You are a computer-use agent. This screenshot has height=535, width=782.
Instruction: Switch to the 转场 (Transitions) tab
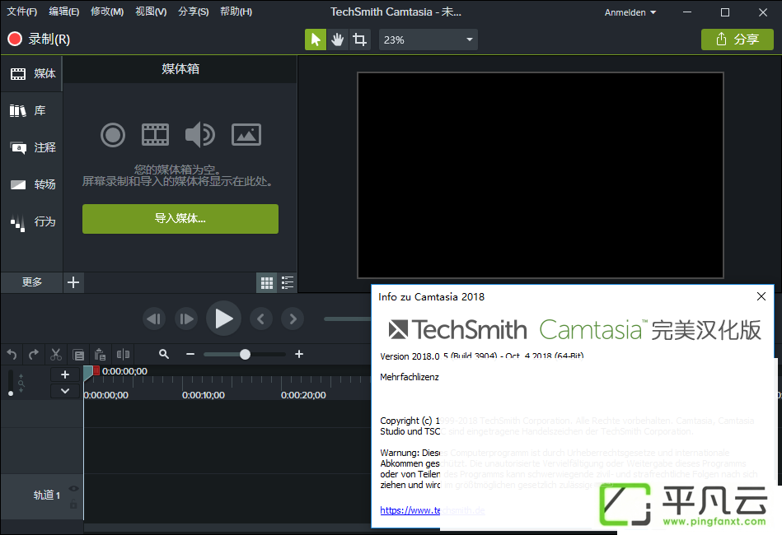pos(31,184)
